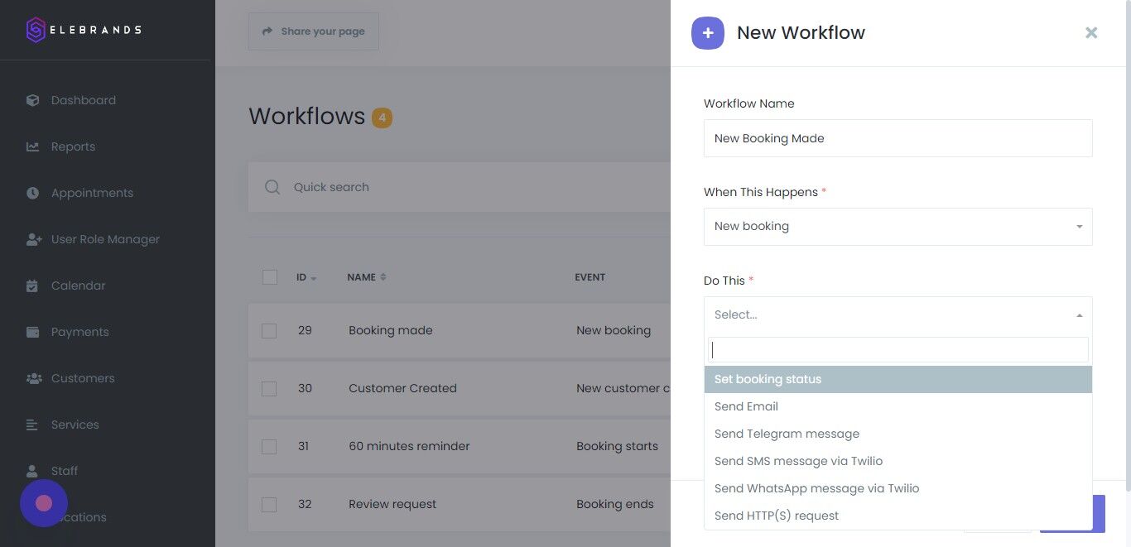1131x547 pixels.
Task: Click the EVENT column header
Action: tap(590, 277)
